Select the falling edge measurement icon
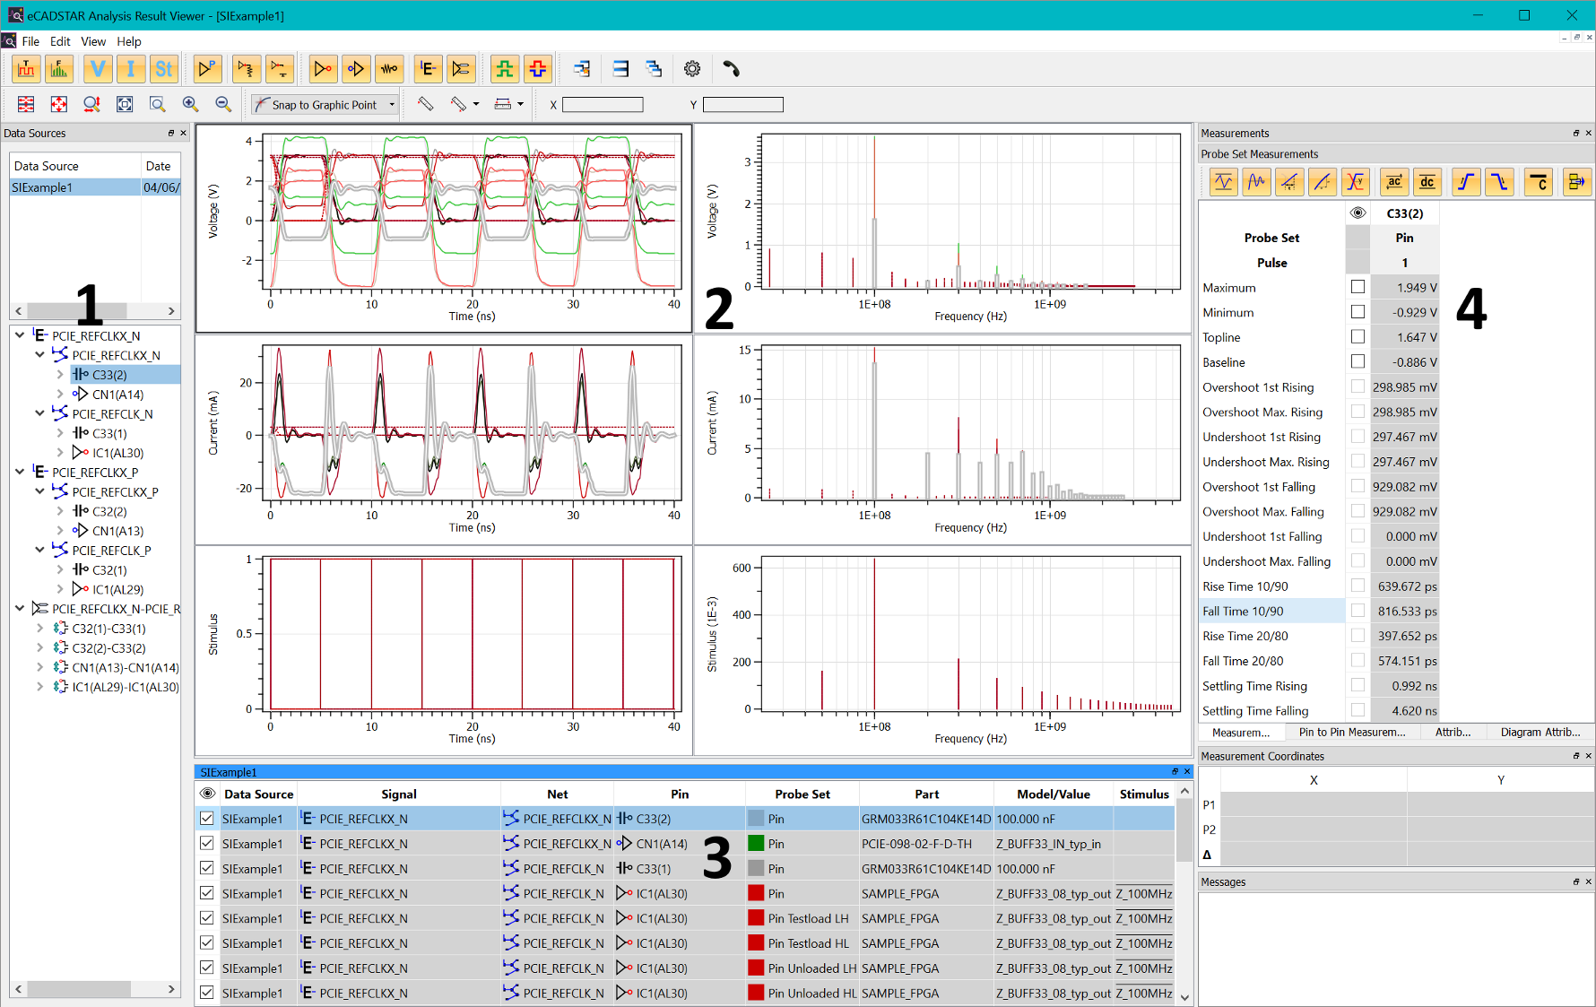Screen dimensions: 1596x1007 (x=1500, y=181)
